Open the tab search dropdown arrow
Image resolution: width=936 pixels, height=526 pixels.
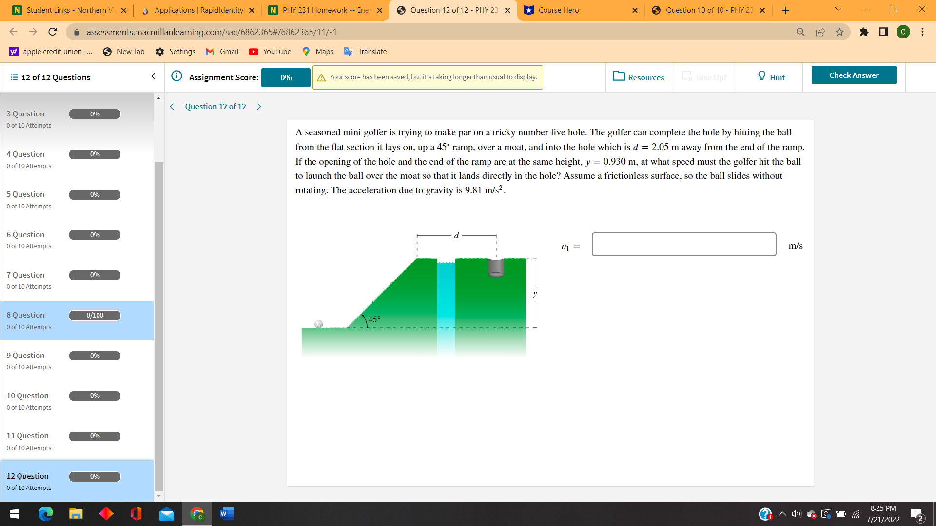pos(838,10)
